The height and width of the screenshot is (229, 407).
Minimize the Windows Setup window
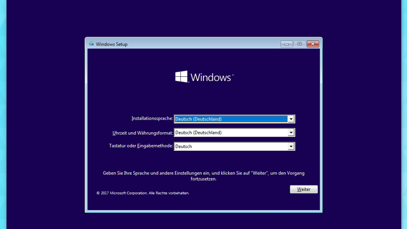pyautogui.click(x=286, y=44)
